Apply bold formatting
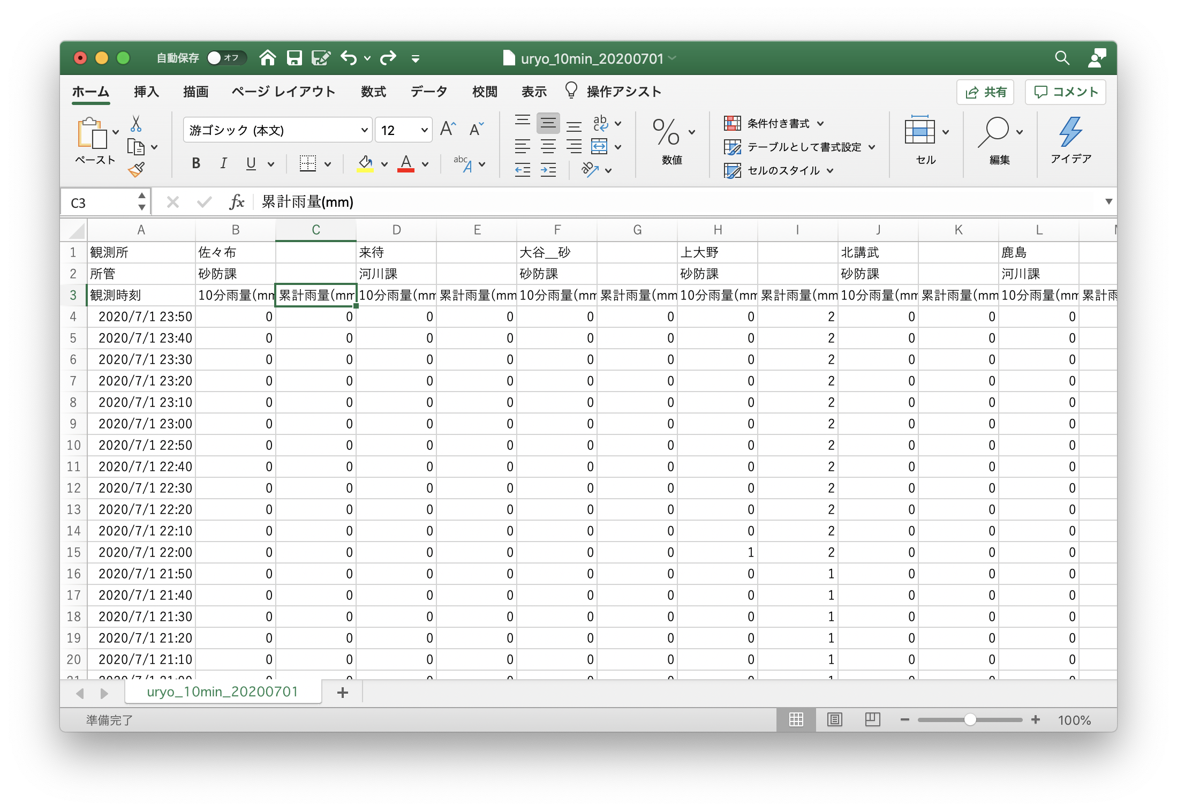This screenshot has height=811, width=1177. pos(195,164)
